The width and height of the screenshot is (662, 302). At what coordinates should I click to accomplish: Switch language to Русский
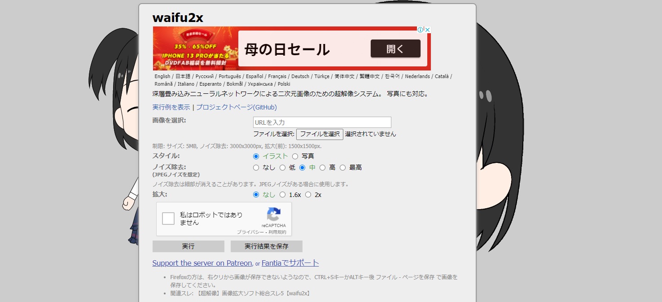205,76
